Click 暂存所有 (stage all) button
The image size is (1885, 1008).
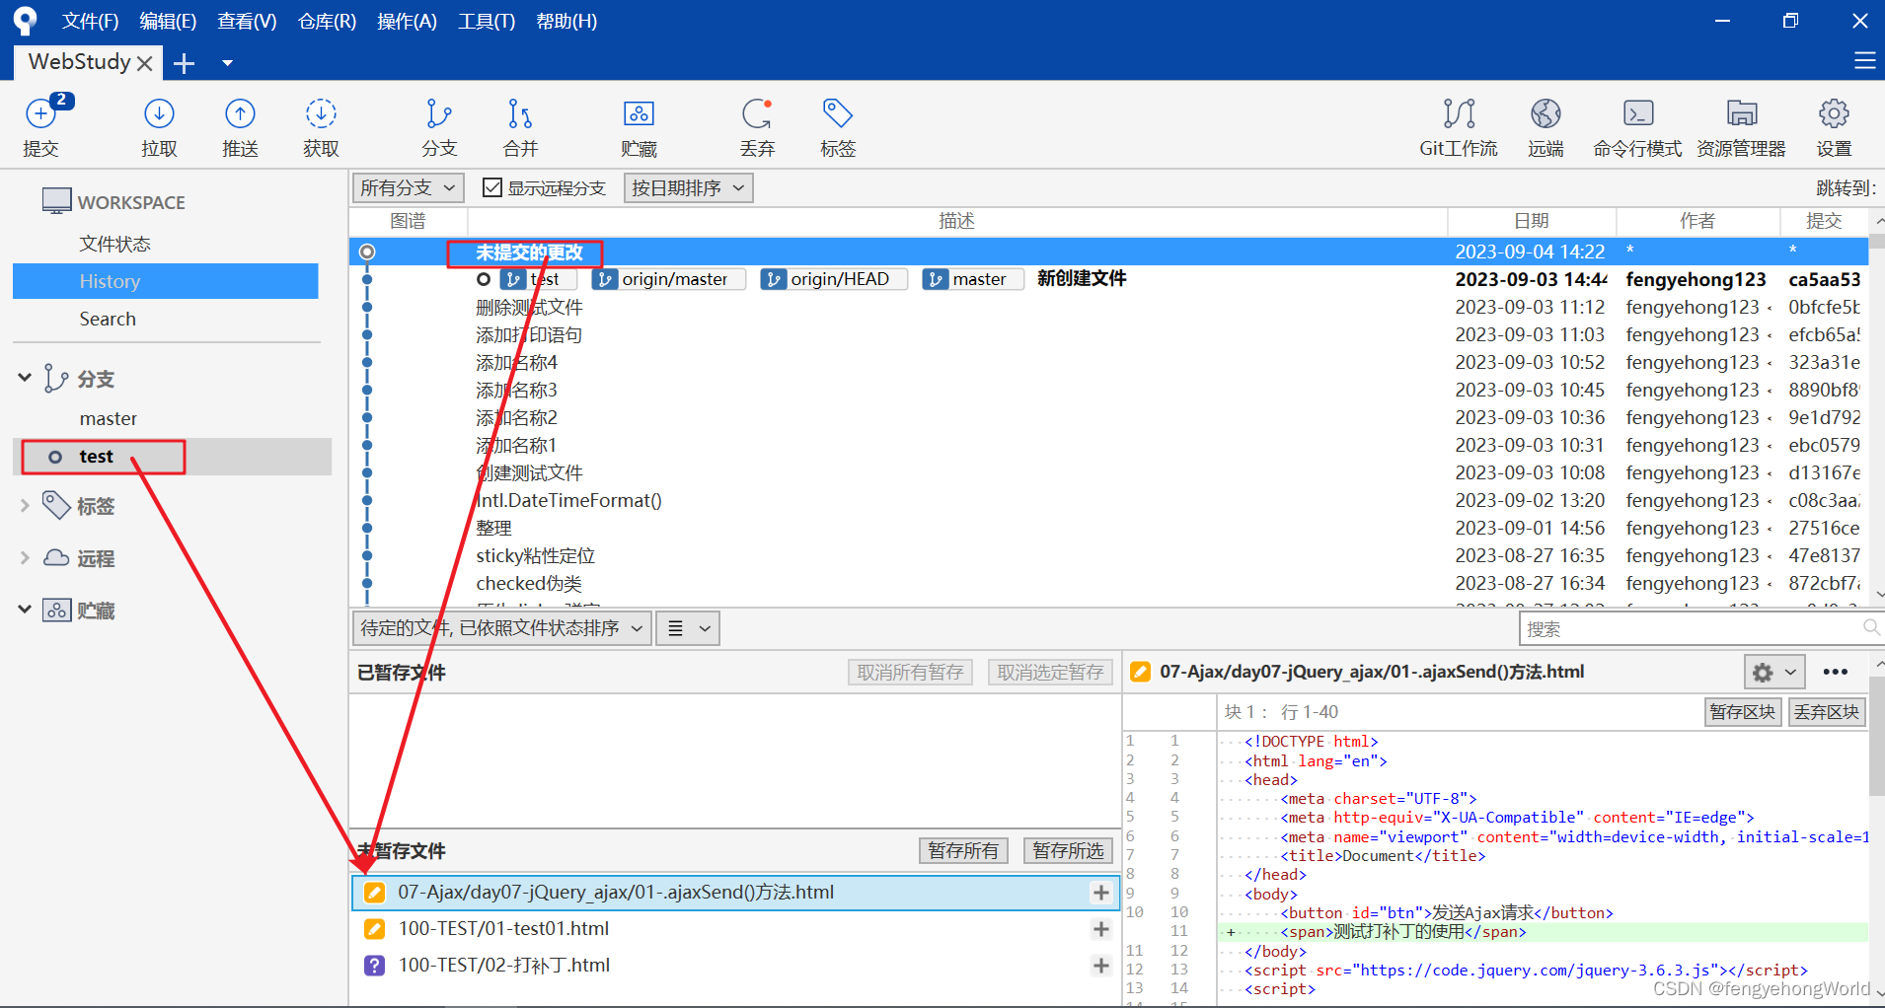tap(963, 850)
